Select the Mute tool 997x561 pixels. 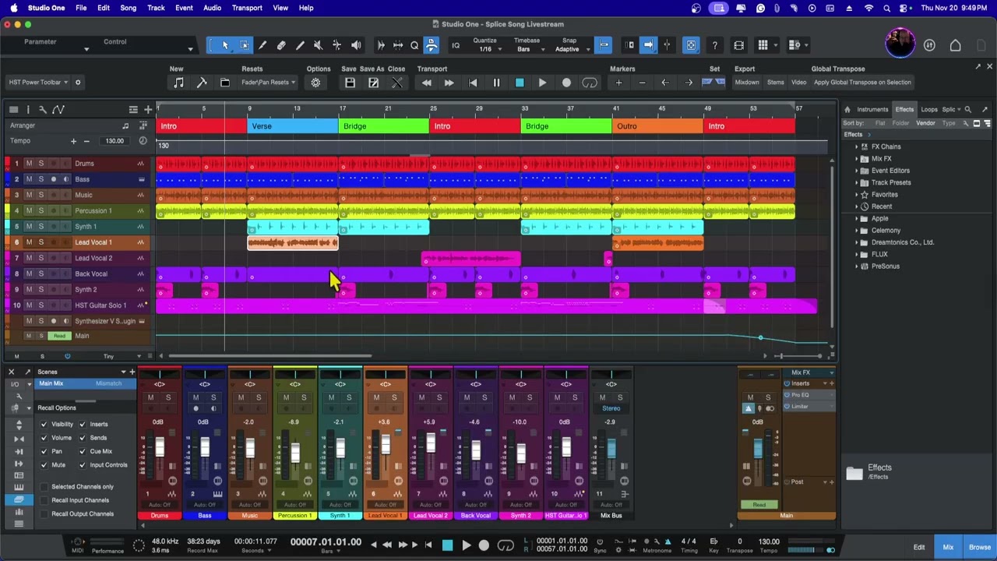click(x=318, y=45)
